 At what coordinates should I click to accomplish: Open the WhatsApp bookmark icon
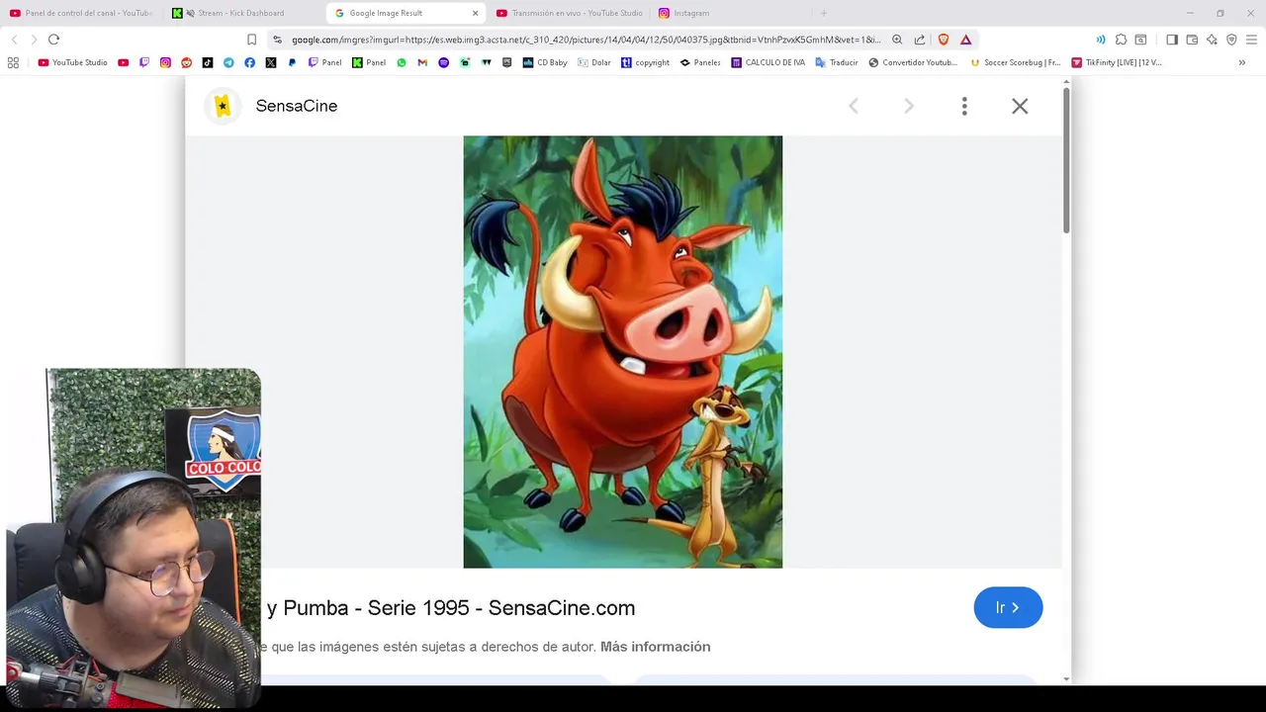pyautogui.click(x=402, y=62)
